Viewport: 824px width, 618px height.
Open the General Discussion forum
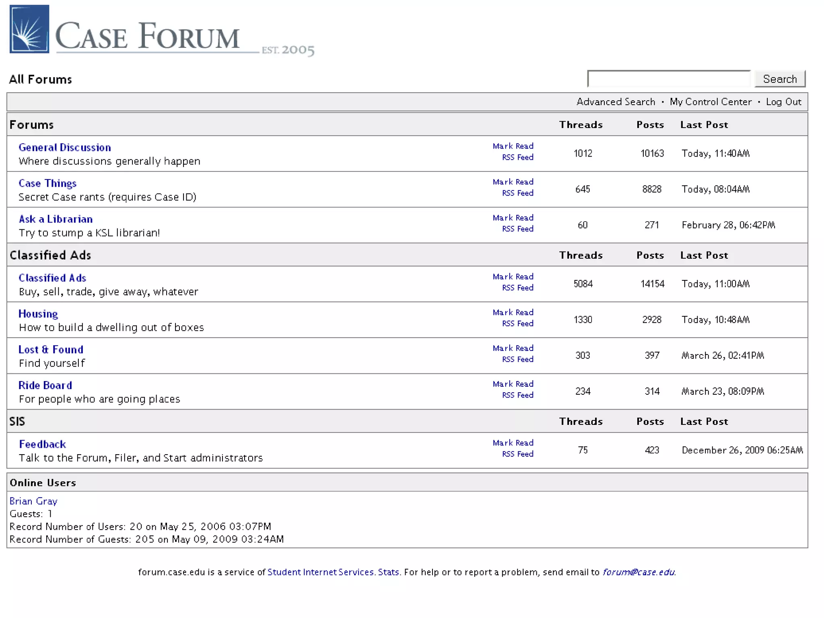click(65, 148)
